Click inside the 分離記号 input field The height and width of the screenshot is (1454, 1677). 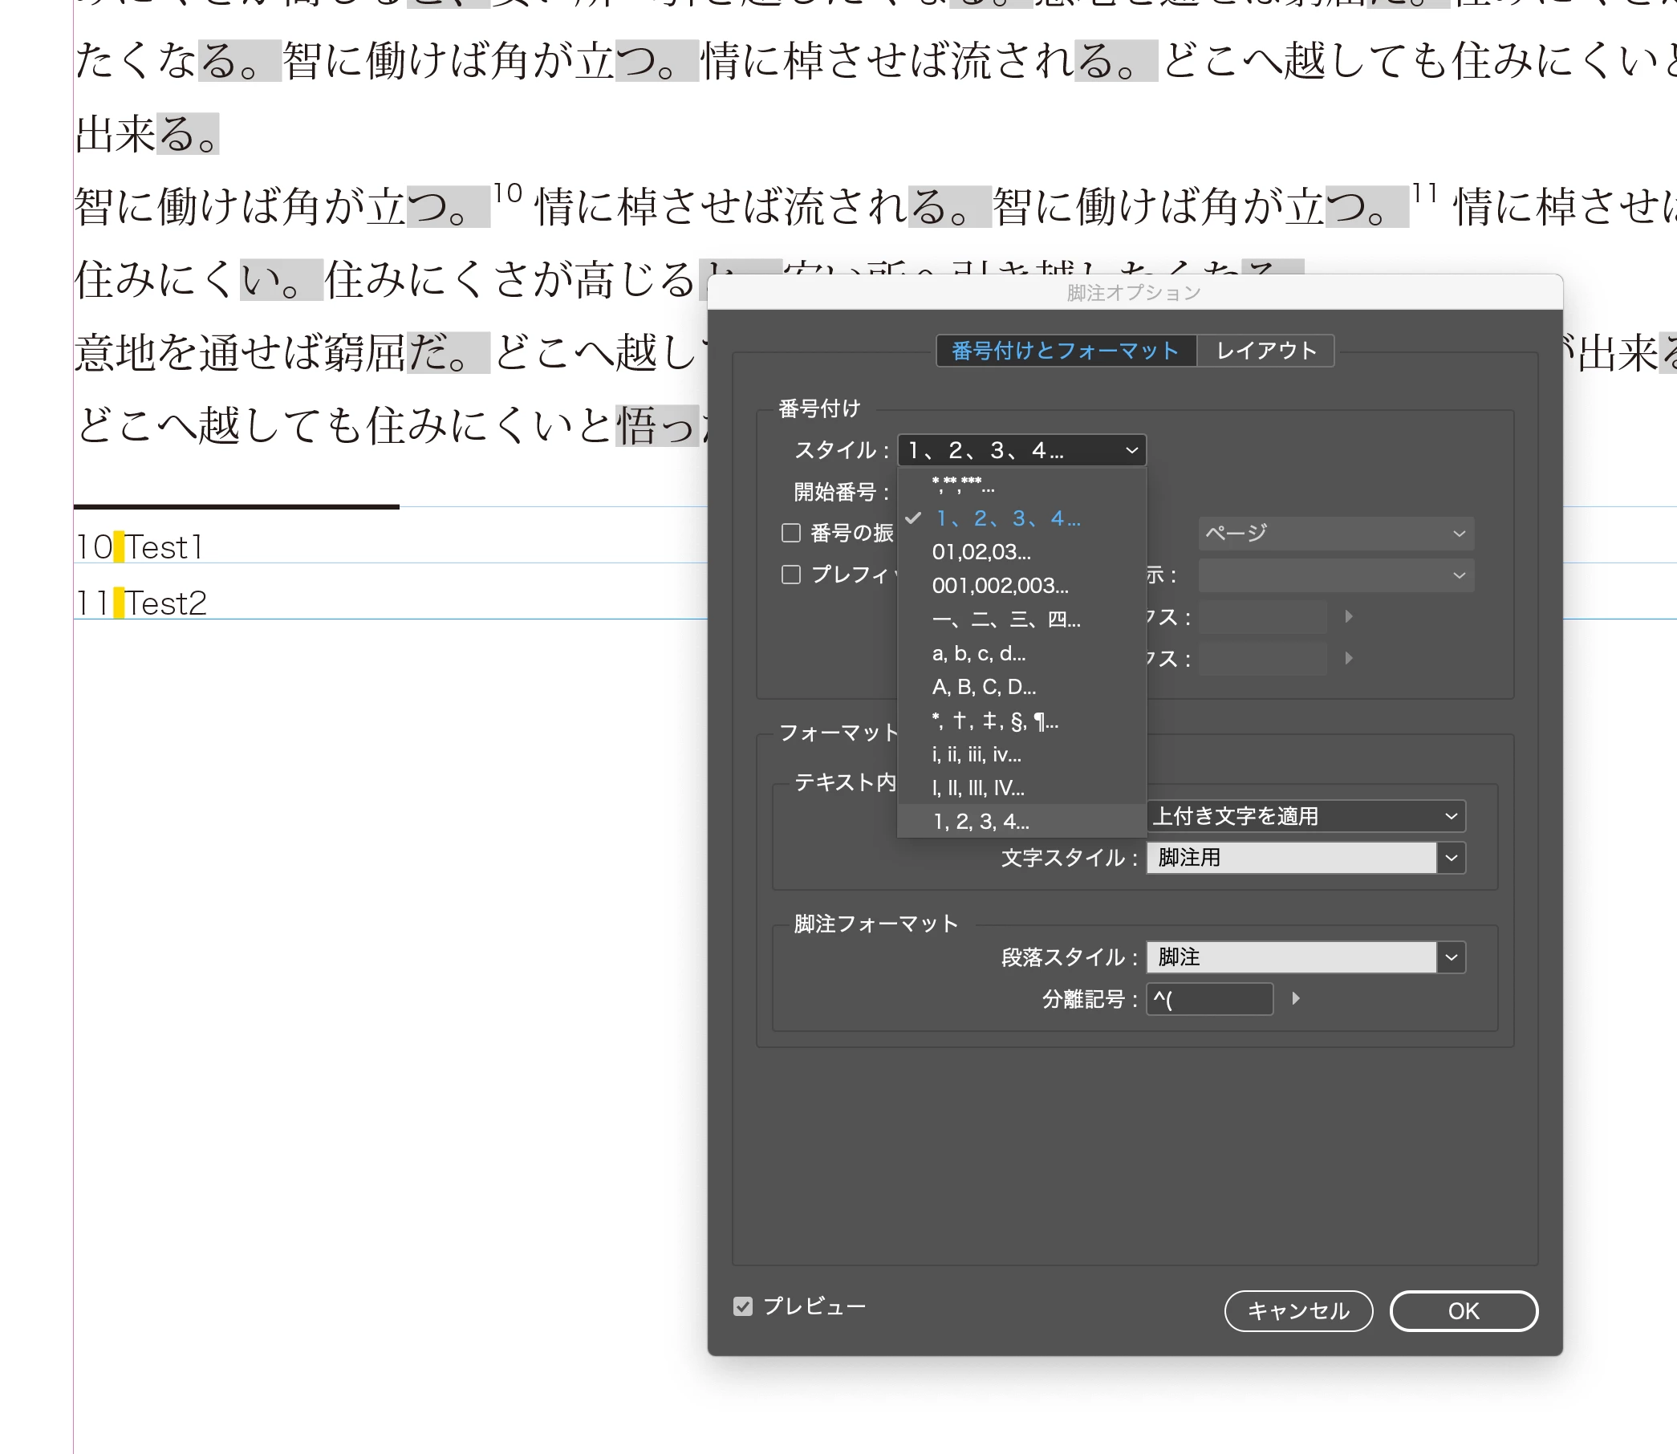[1209, 999]
